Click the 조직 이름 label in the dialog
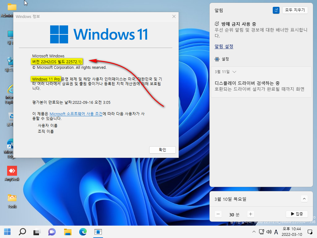317x238 pixels. 46,131
